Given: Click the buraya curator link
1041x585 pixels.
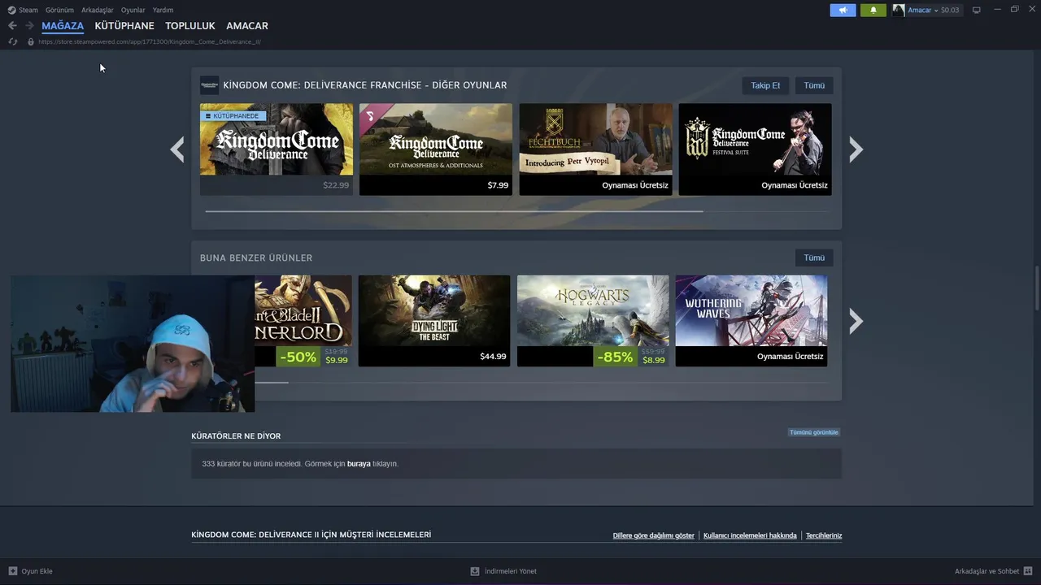Looking at the screenshot, I should tap(359, 464).
